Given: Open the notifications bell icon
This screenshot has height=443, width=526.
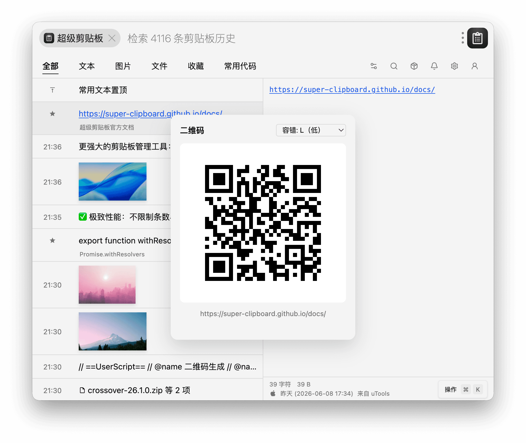Looking at the screenshot, I should (x=434, y=66).
